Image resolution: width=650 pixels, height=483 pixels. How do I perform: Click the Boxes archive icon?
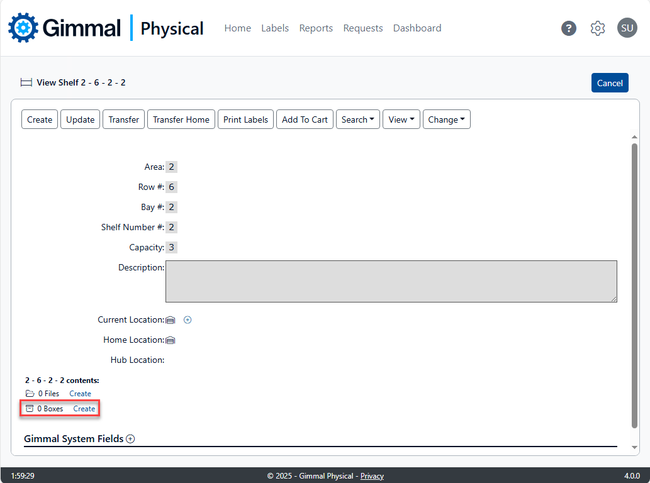pos(30,409)
